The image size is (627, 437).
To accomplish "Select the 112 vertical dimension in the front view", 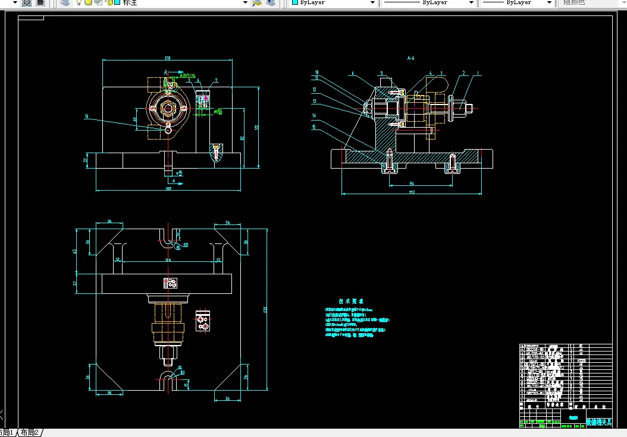I will pos(257,127).
